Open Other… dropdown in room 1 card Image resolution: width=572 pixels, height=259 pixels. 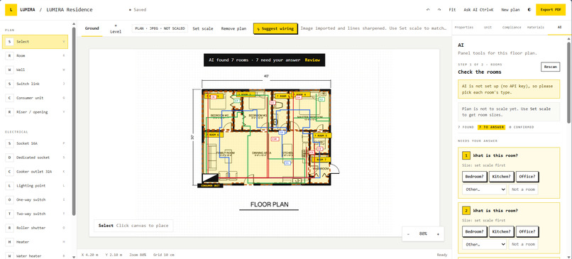click(484, 189)
